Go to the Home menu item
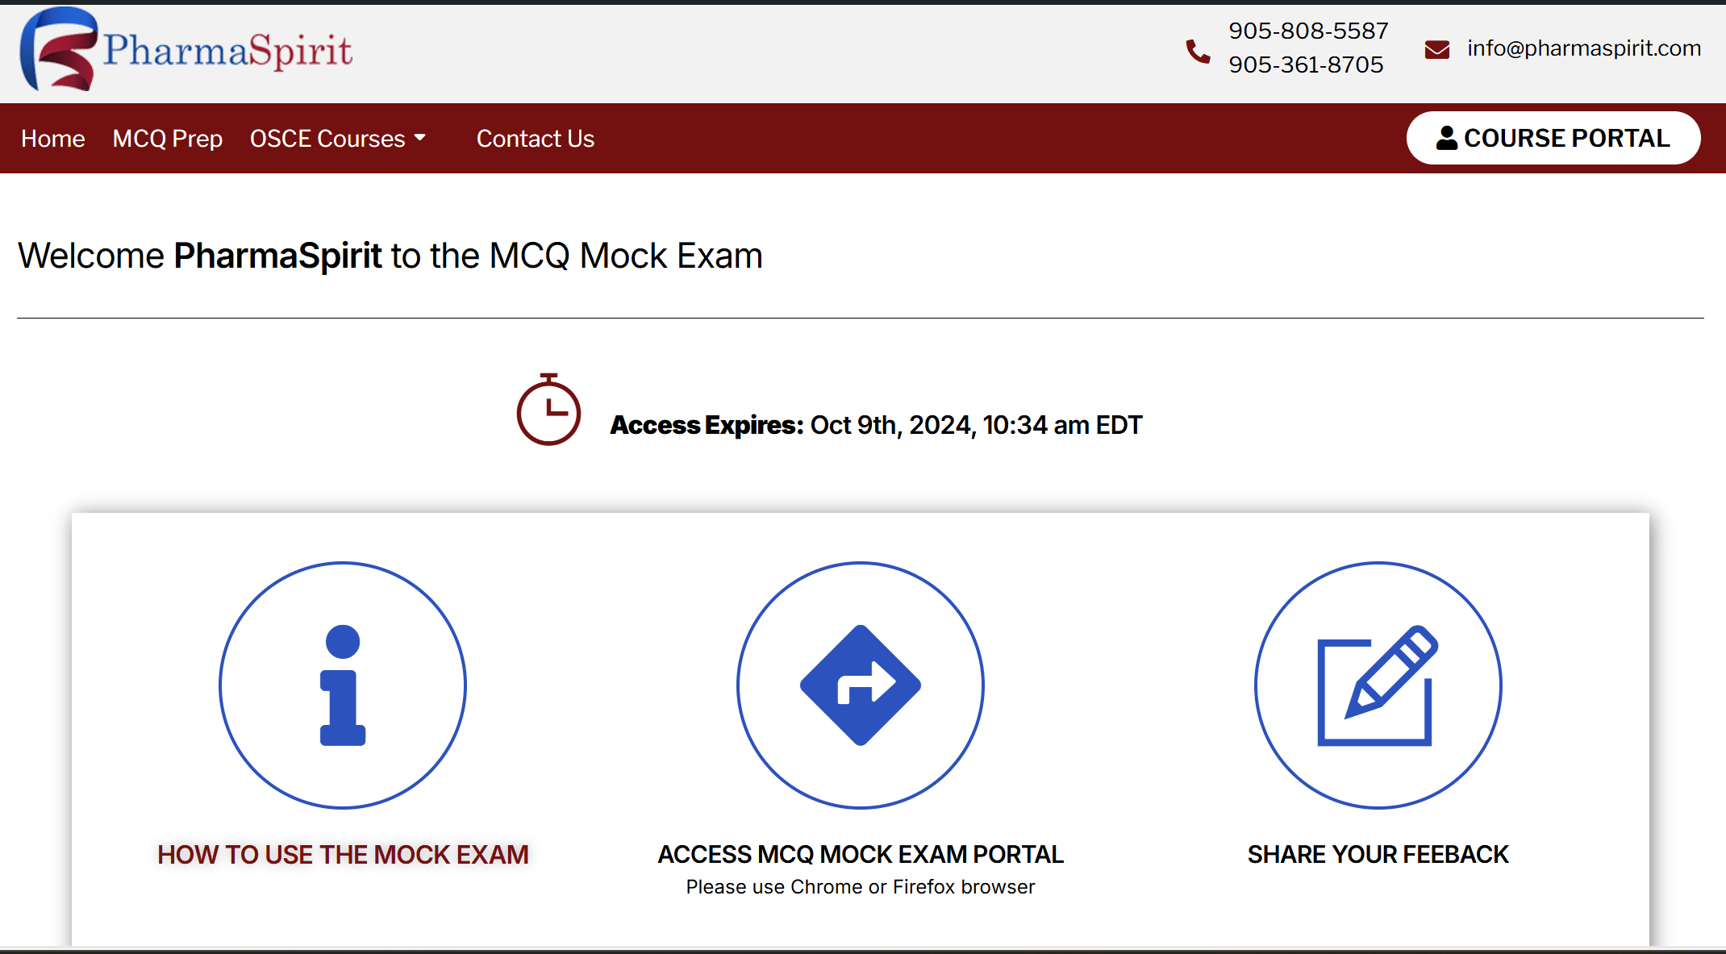Image resolution: width=1726 pixels, height=954 pixels. pyautogui.click(x=53, y=139)
